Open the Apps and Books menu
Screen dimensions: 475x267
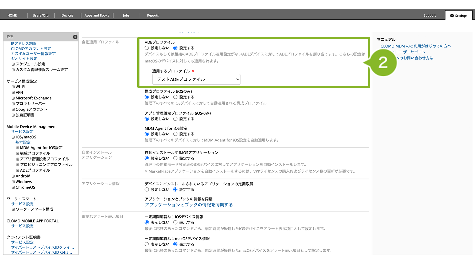coord(97,15)
